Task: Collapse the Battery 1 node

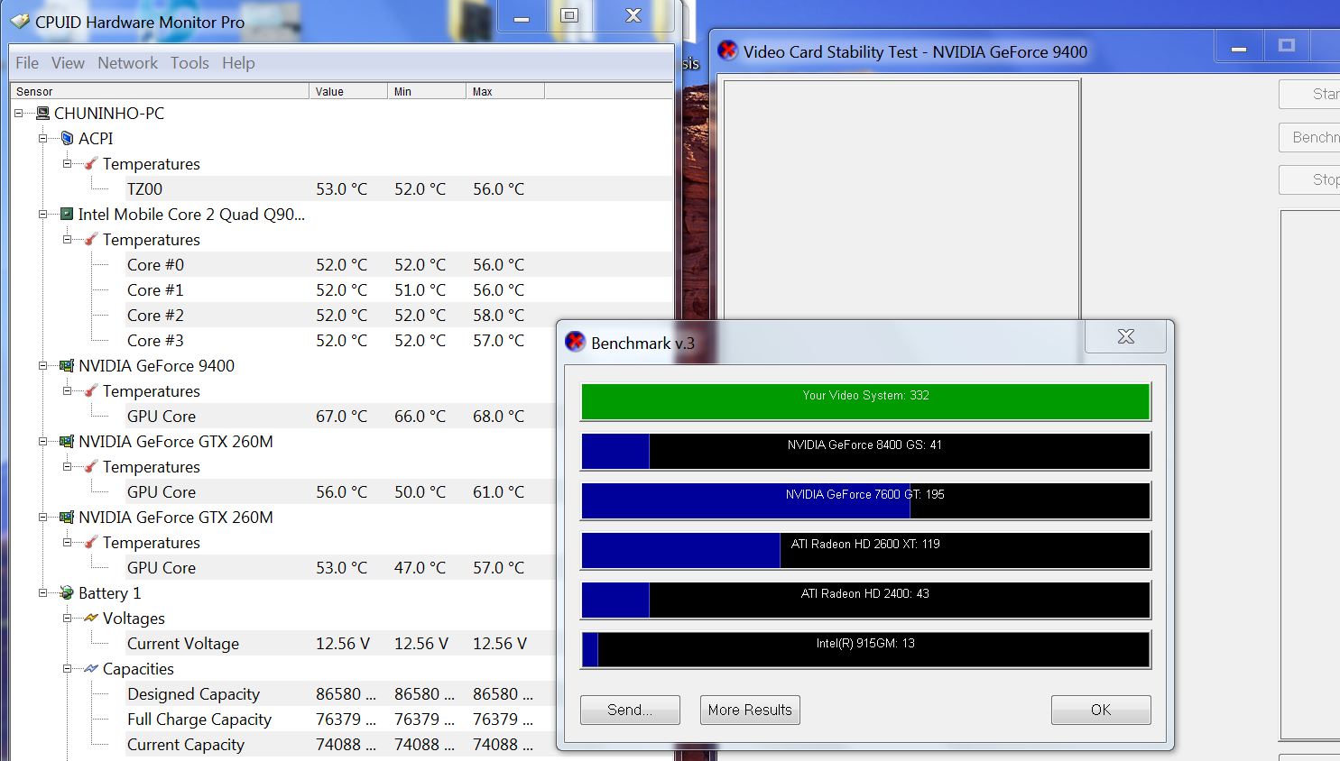Action: pyautogui.click(x=42, y=593)
